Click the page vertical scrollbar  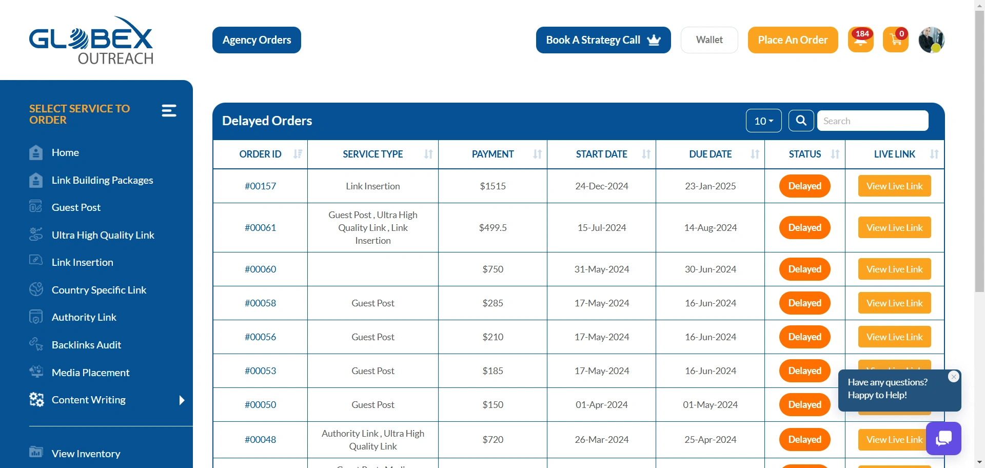[979, 154]
